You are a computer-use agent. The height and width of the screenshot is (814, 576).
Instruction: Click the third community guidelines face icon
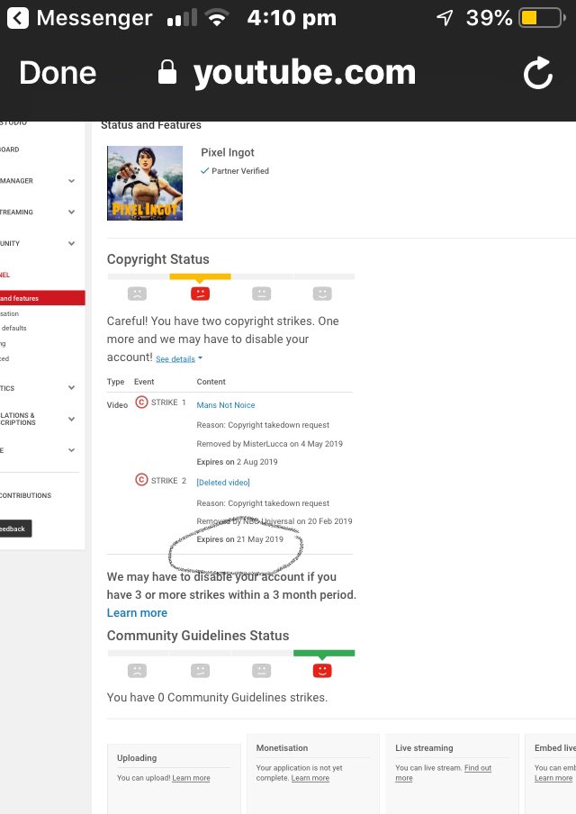262,671
